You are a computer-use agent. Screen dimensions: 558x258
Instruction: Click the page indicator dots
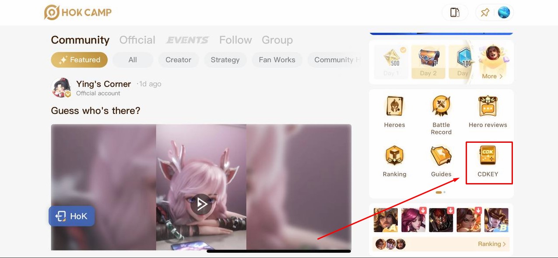tap(440, 192)
